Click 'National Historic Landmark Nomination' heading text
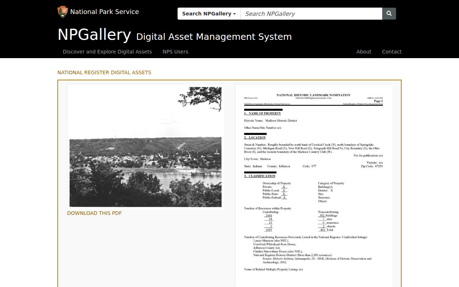The image size is (459, 287). coord(313,95)
